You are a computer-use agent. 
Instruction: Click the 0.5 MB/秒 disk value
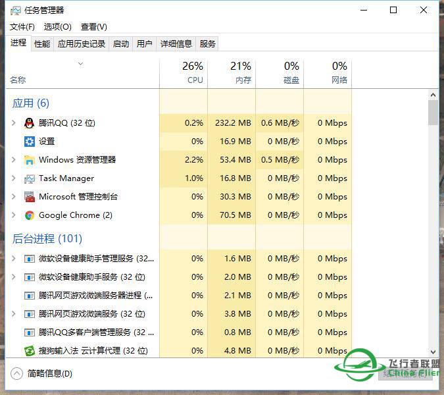click(280, 160)
